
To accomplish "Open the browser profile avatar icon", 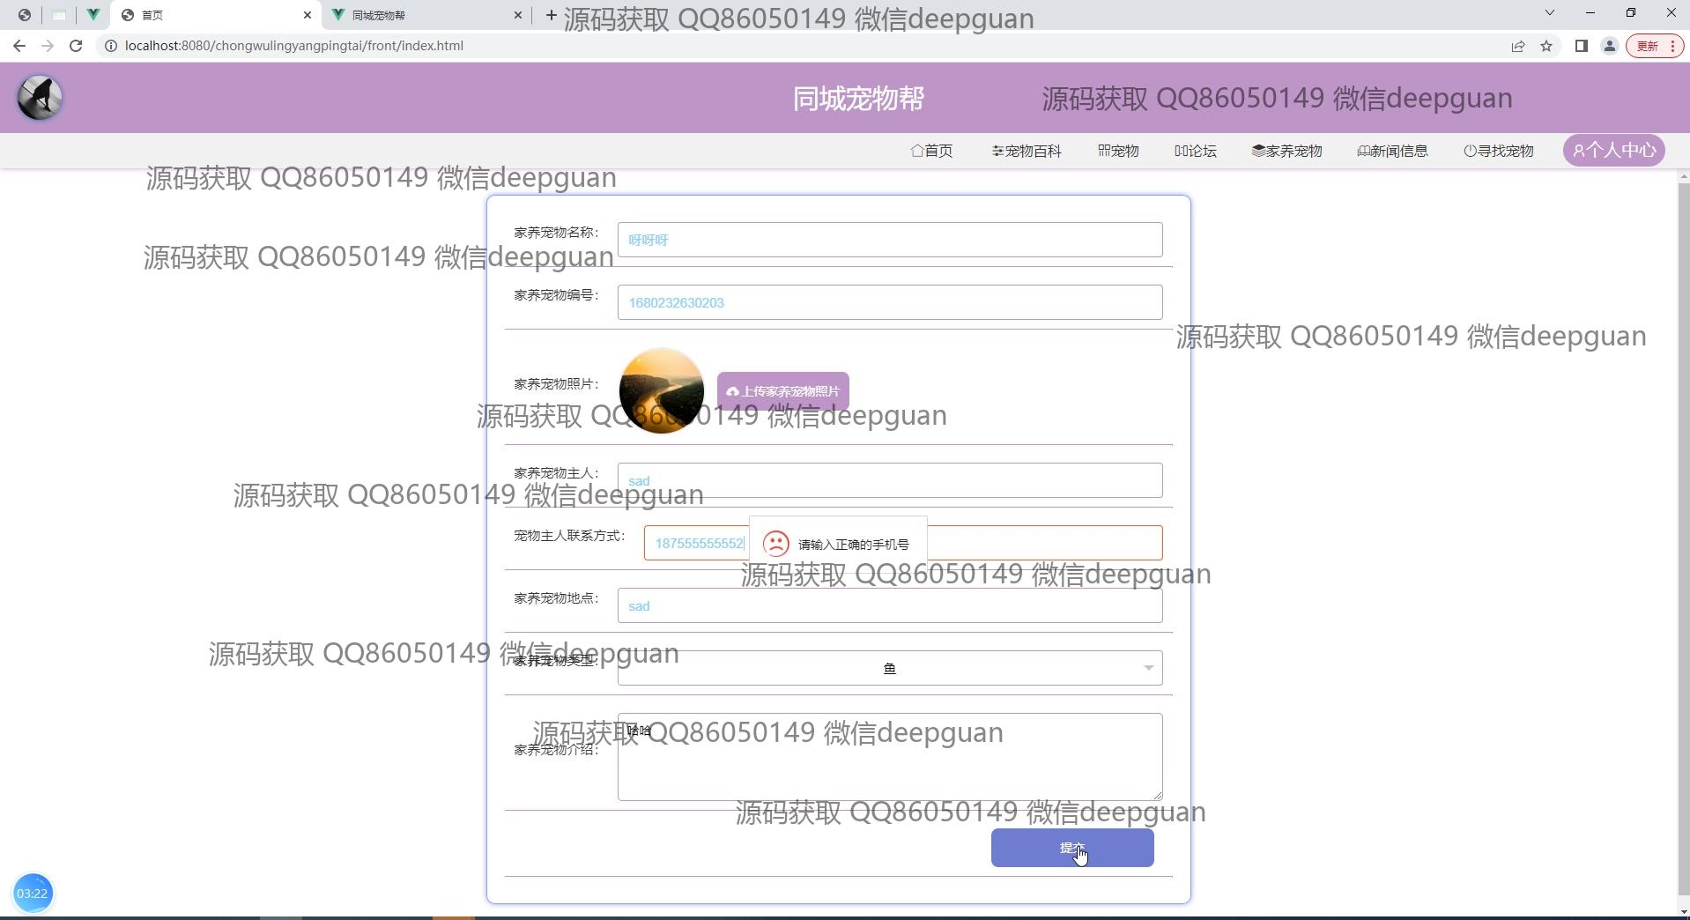I will coord(1609,46).
